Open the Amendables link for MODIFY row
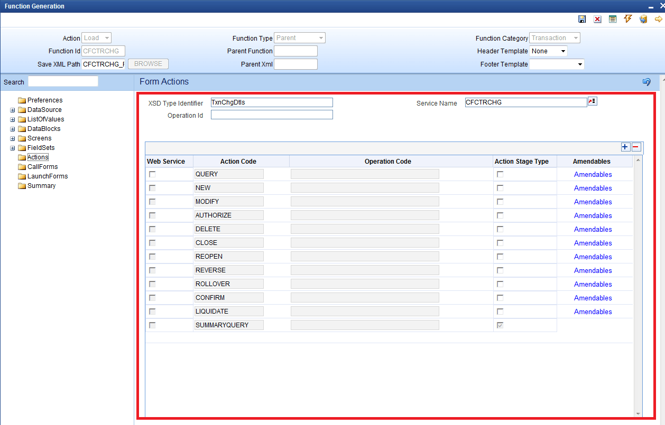 (593, 202)
